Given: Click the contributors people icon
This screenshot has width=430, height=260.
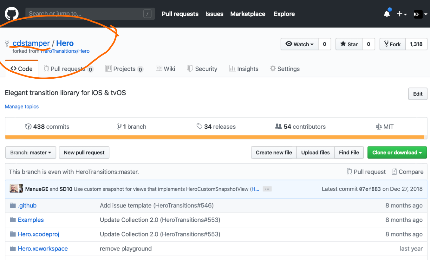Looking at the screenshot, I should click(x=278, y=126).
